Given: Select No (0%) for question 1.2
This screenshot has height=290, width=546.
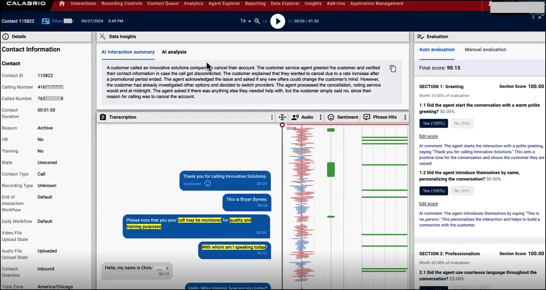Looking at the screenshot, I should pyautogui.click(x=462, y=191).
